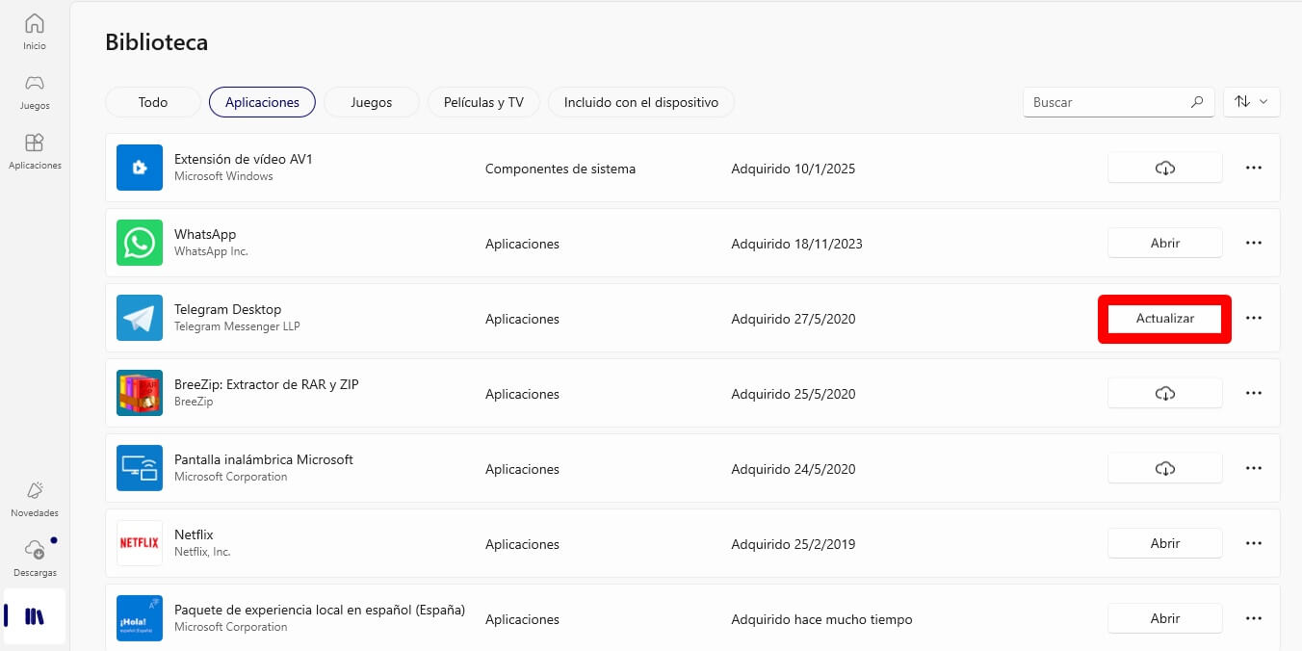Click the Pantalla inalámbrica Microsoft title
Screen dimensions: 1302x651
pos(264,459)
